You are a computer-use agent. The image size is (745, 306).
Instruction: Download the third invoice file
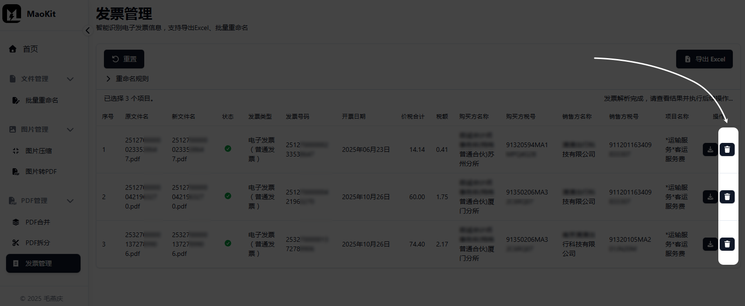coord(710,244)
